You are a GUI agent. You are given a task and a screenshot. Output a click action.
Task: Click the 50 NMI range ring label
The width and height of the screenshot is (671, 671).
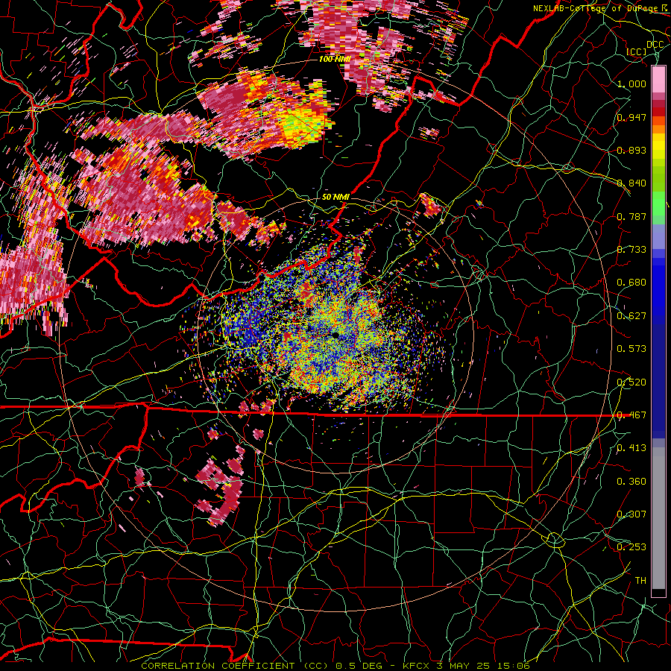pos(336,197)
